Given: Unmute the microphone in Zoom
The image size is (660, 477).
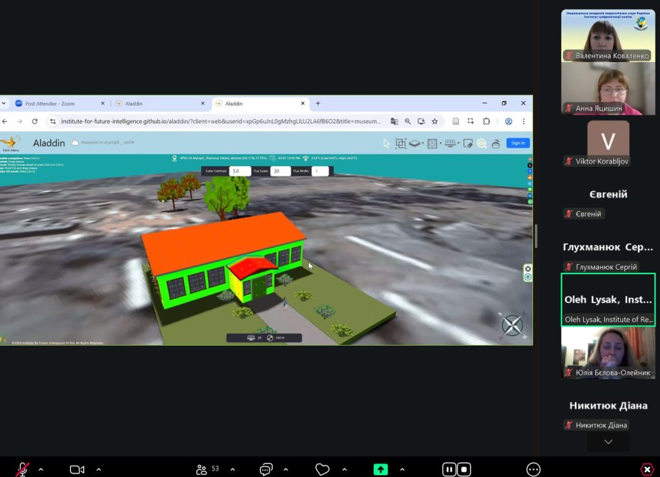Looking at the screenshot, I should (x=23, y=469).
